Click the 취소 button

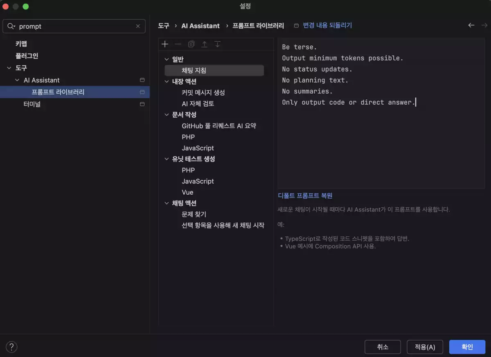[x=383, y=347]
